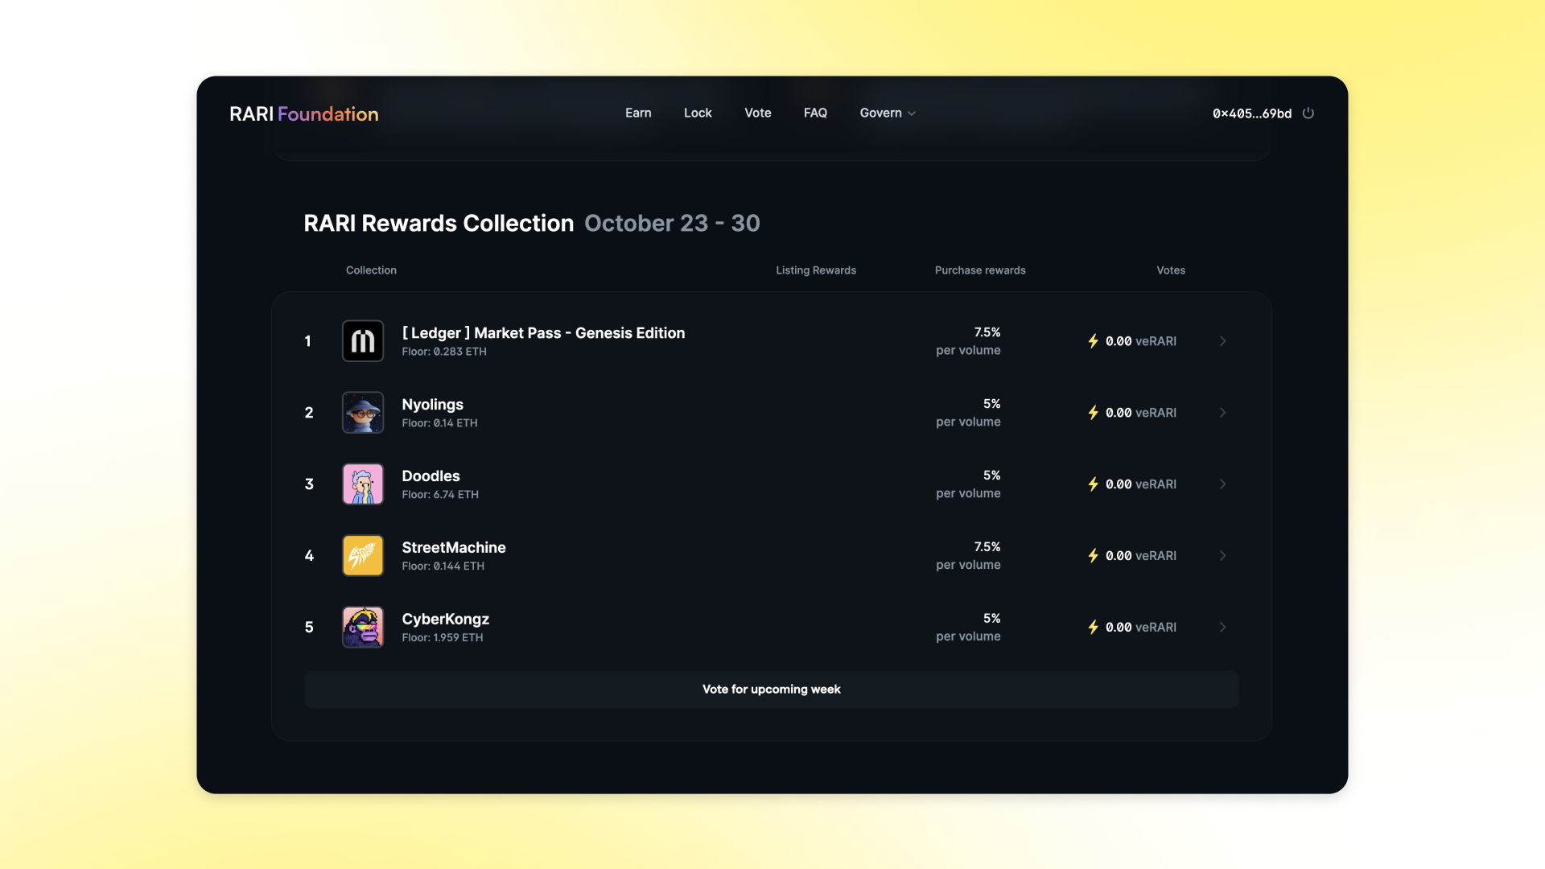Screen dimensions: 1545x869
Task: Select the CyberKongz collection name
Action: (445, 620)
